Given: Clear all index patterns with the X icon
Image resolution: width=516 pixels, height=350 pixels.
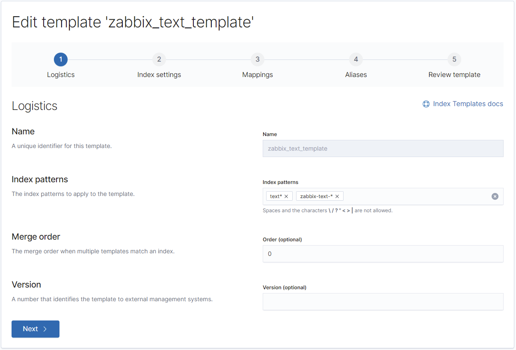Looking at the screenshot, I should (495, 196).
